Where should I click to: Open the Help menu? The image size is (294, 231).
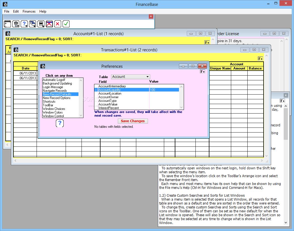click(x=43, y=11)
